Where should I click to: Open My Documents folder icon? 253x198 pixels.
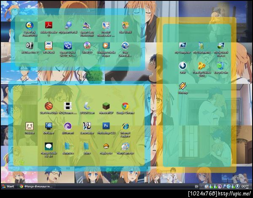click(x=202, y=46)
